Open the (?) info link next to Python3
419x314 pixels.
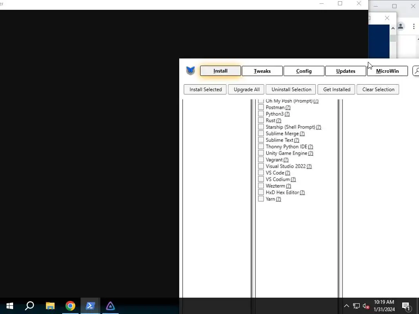[x=287, y=114]
